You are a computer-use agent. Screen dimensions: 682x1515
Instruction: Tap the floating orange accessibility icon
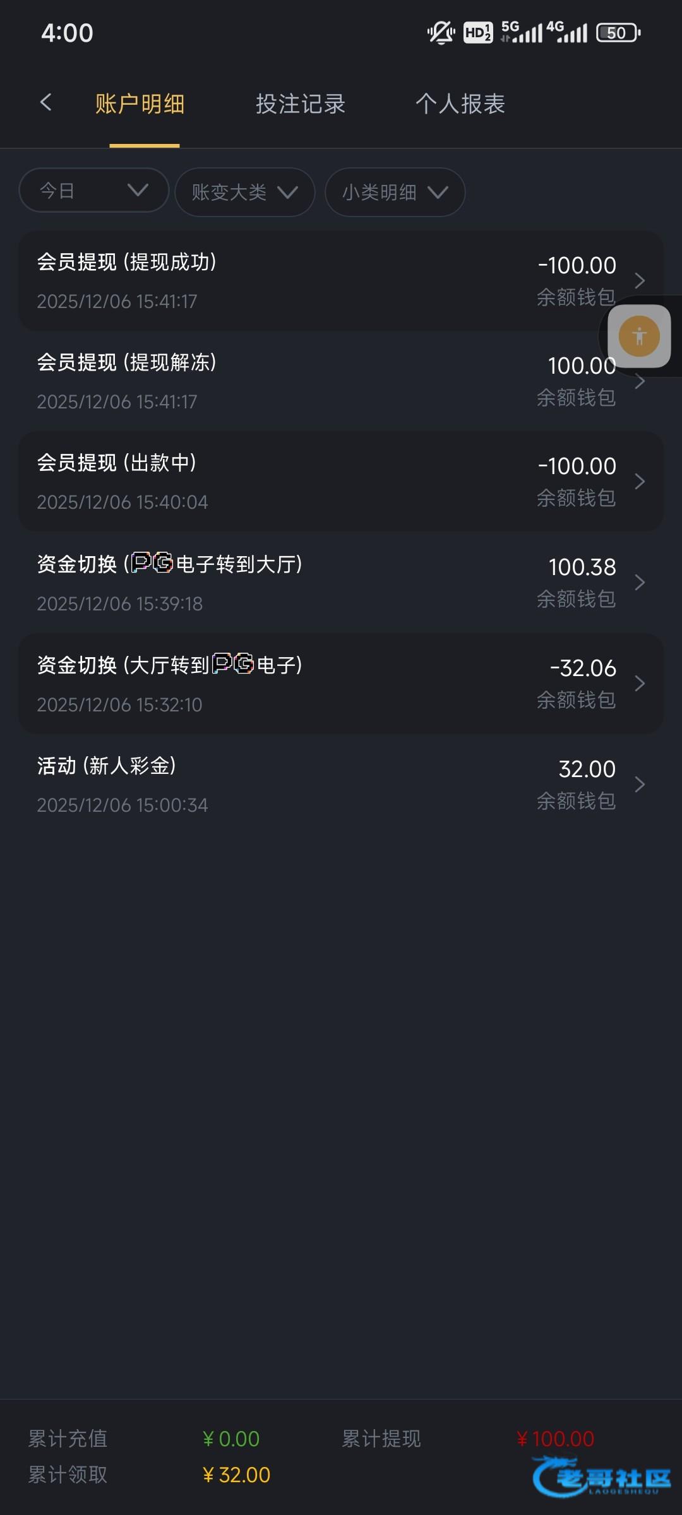(x=639, y=336)
